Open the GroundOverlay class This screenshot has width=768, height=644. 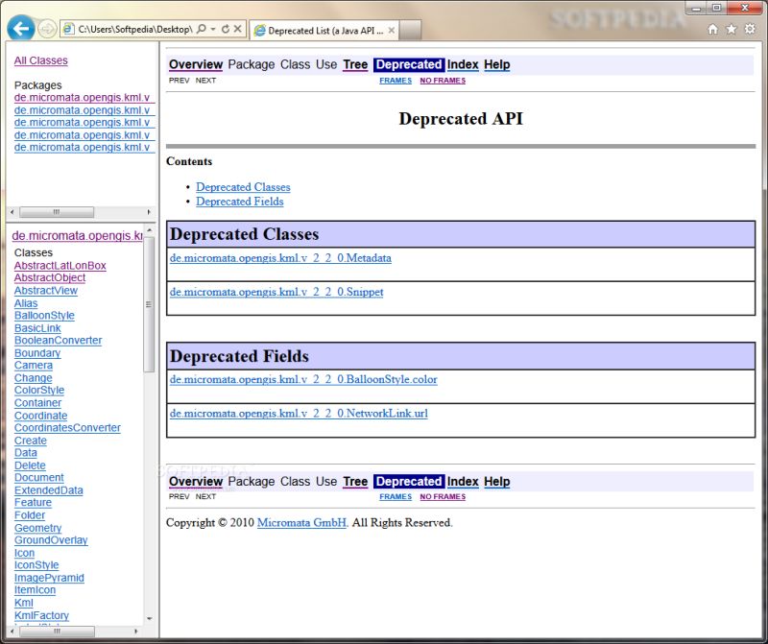[x=51, y=540]
